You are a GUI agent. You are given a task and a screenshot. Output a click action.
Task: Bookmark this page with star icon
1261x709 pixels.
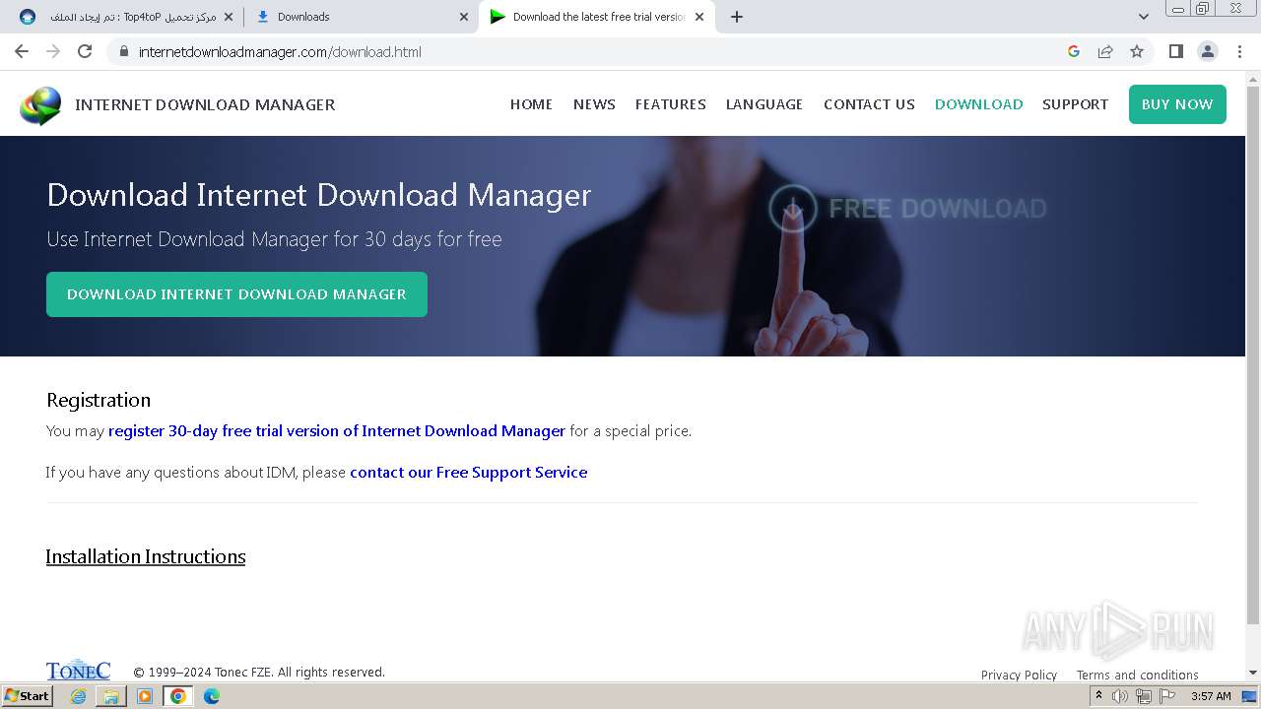pos(1137,51)
